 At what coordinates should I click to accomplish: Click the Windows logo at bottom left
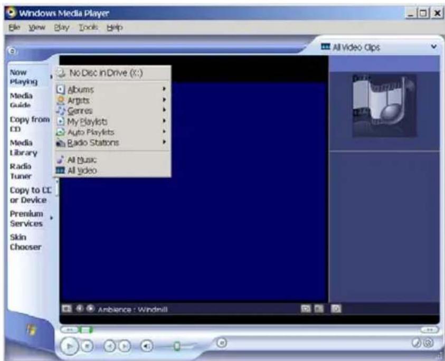pos(31,330)
